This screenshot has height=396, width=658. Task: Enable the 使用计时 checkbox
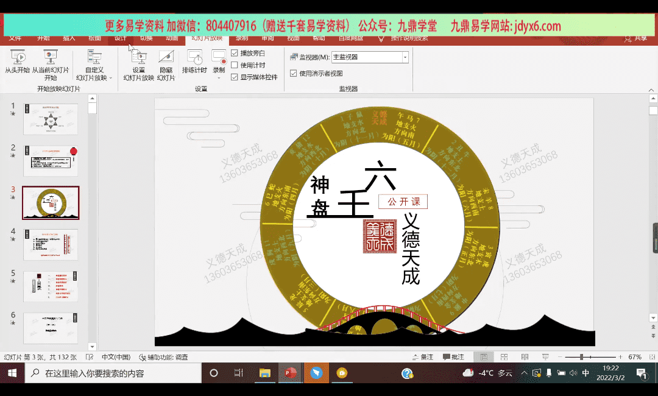235,65
